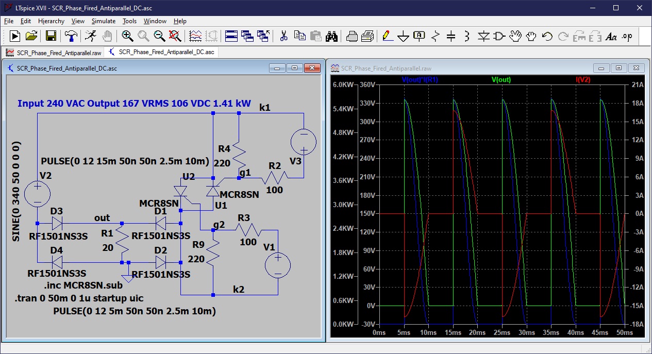This screenshot has width=652, height=354.
Task: Select the Resistor placement tool
Action: pyautogui.click(x=436, y=36)
